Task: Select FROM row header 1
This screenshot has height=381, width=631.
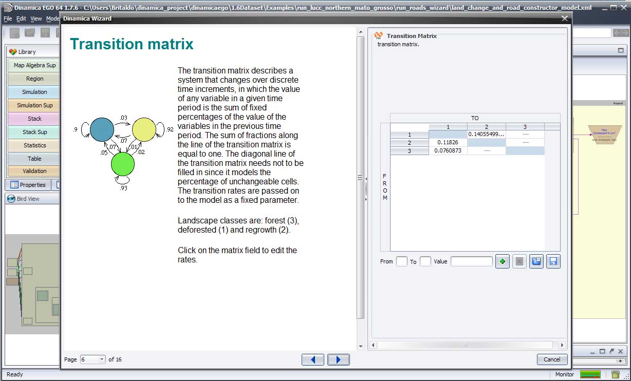Action: pyautogui.click(x=410, y=135)
